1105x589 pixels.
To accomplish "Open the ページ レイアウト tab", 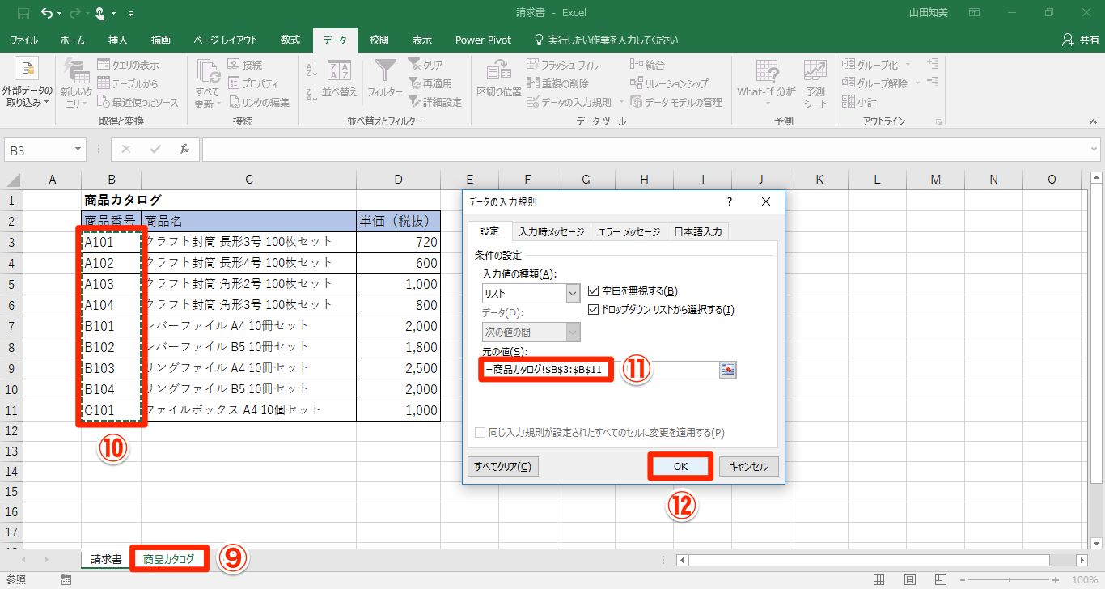I will pos(226,40).
